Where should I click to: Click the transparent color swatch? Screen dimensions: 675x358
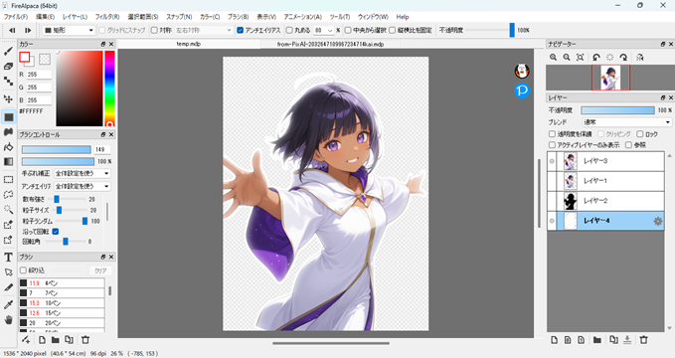[x=45, y=59]
